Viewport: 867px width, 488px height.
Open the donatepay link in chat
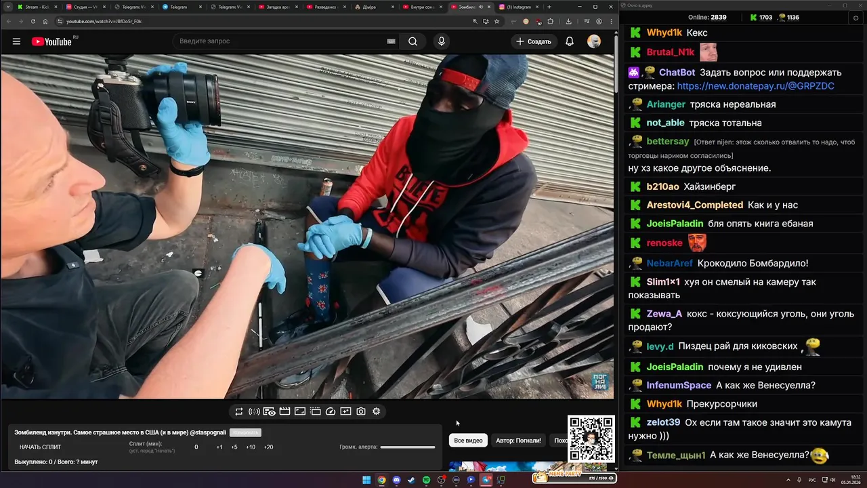coord(755,86)
